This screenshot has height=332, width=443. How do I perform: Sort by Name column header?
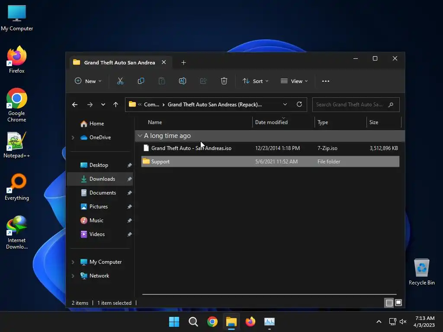click(155, 122)
